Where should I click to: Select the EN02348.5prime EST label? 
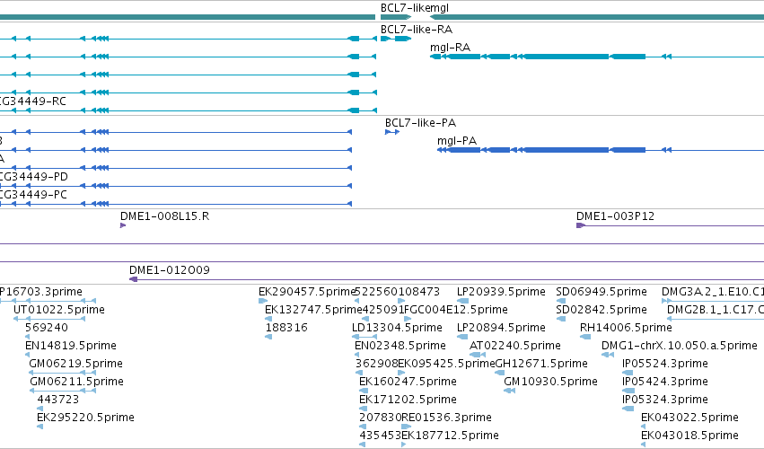tap(400, 346)
